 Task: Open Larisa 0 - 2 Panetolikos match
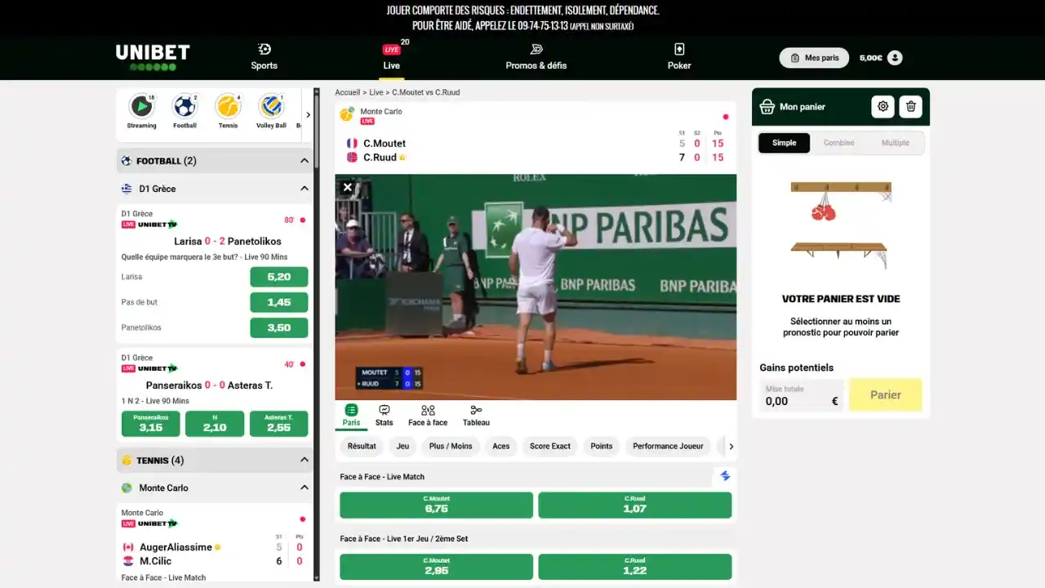pyautogui.click(x=228, y=242)
